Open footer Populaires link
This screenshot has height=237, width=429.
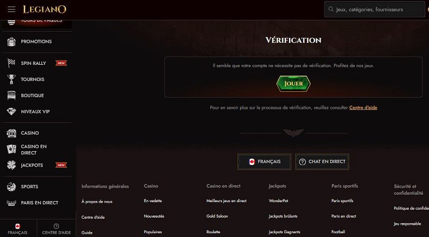click(153, 232)
